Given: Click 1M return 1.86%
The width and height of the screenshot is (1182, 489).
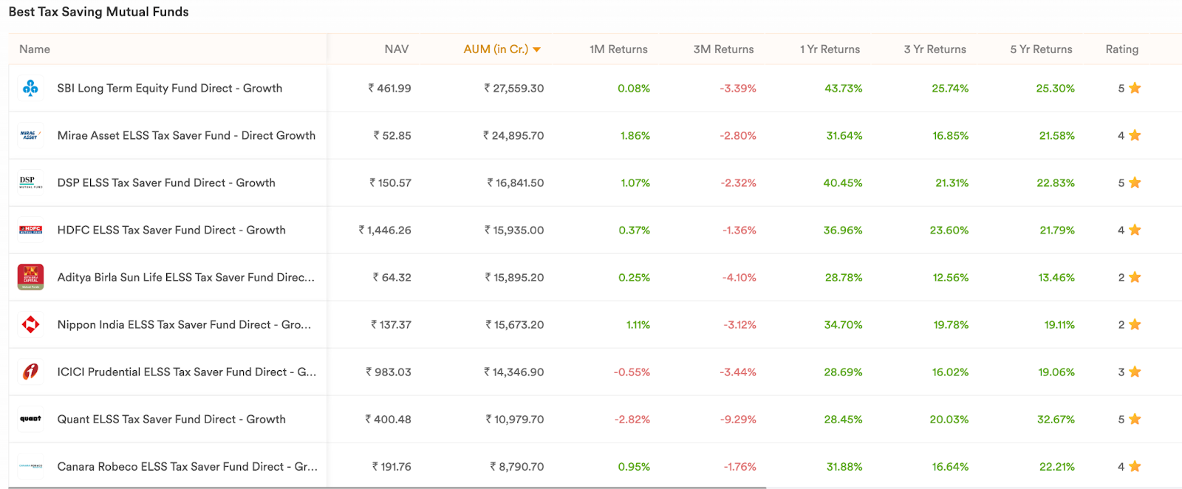Looking at the screenshot, I should pyautogui.click(x=635, y=135).
